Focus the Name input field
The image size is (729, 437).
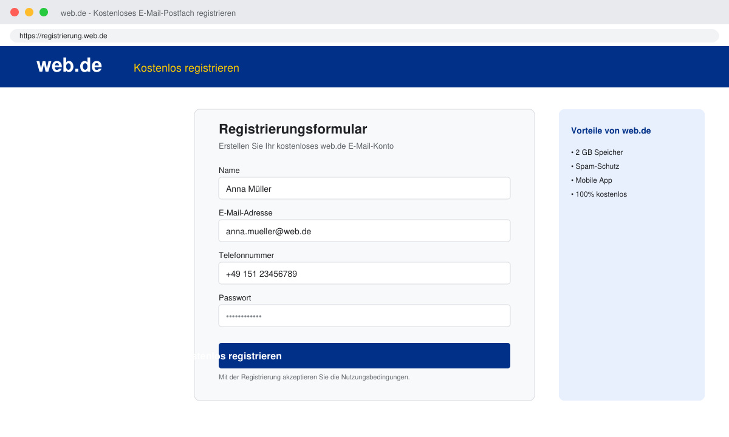[364, 188]
